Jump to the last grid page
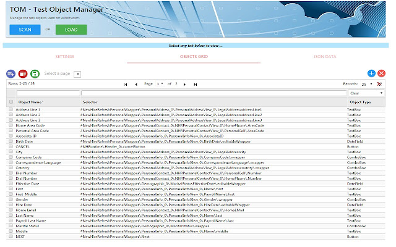396x247 pixels. pyautogui.click(x=195, y=84)
